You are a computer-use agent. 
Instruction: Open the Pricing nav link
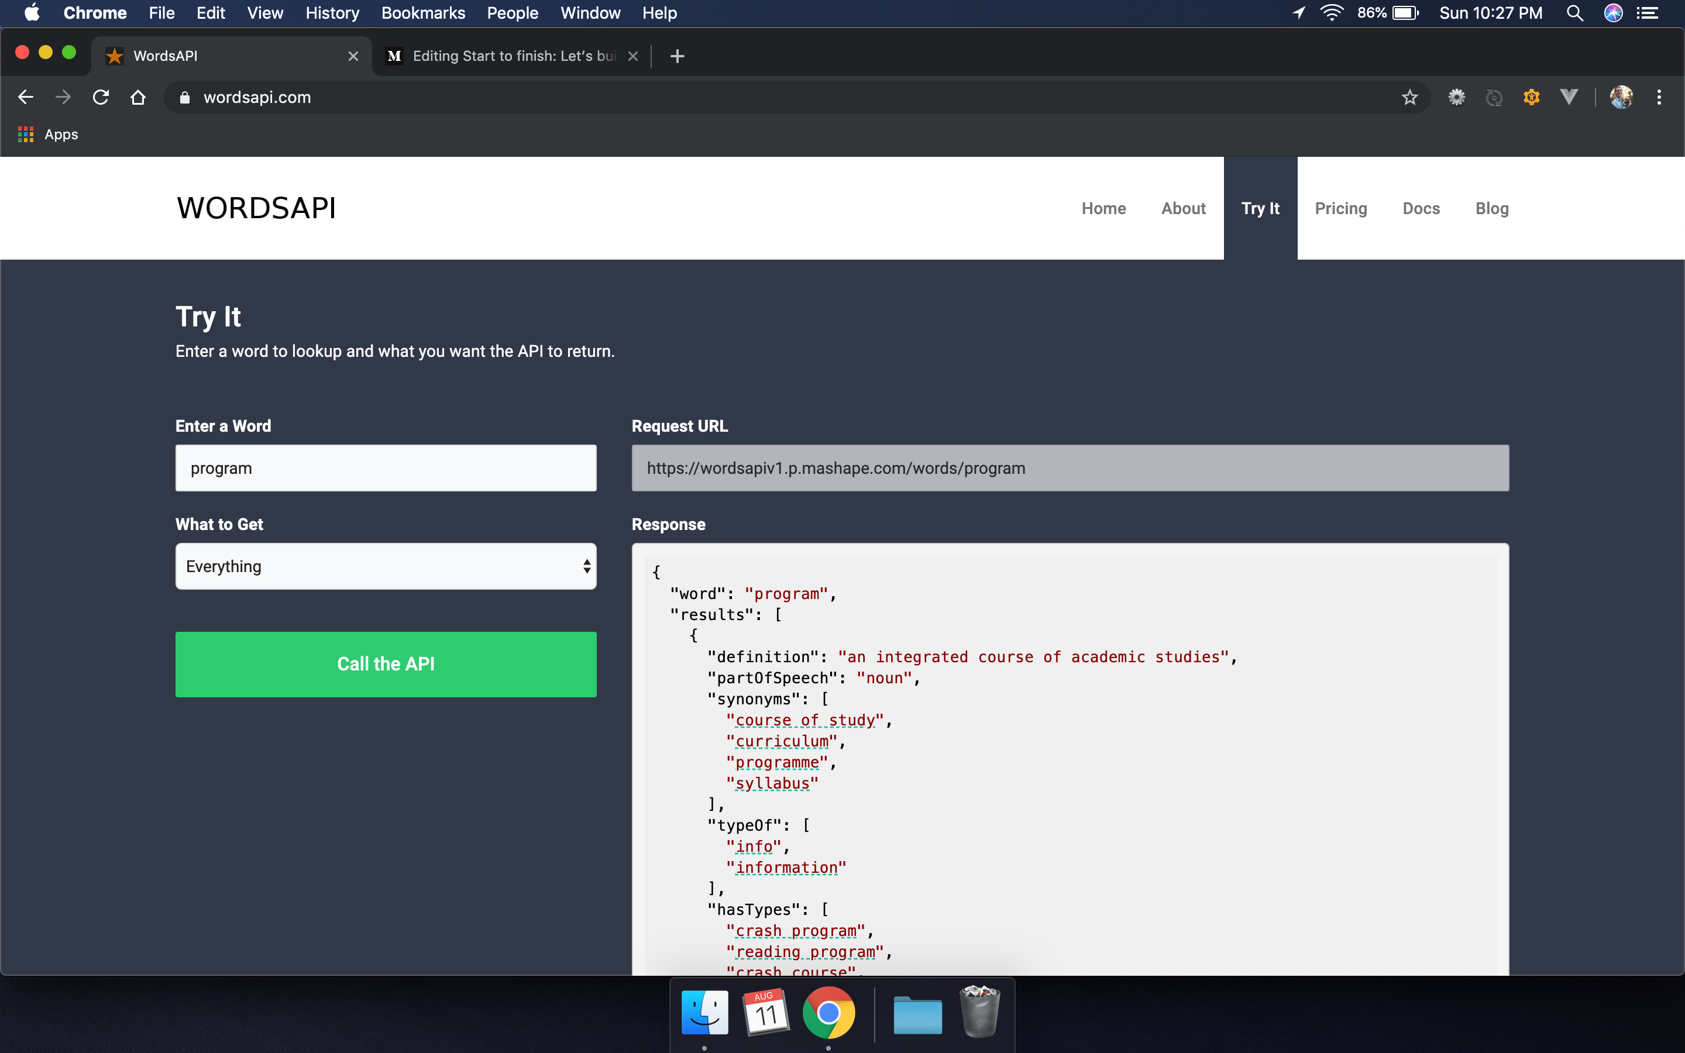pos(1341,208)
